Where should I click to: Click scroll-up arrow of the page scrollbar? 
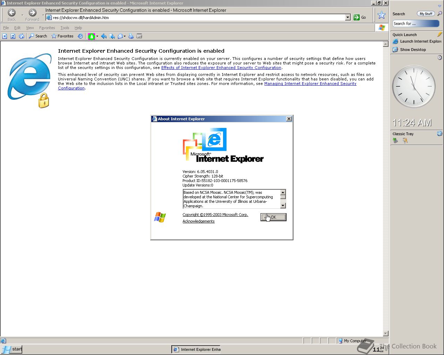[x=386, y=44]
